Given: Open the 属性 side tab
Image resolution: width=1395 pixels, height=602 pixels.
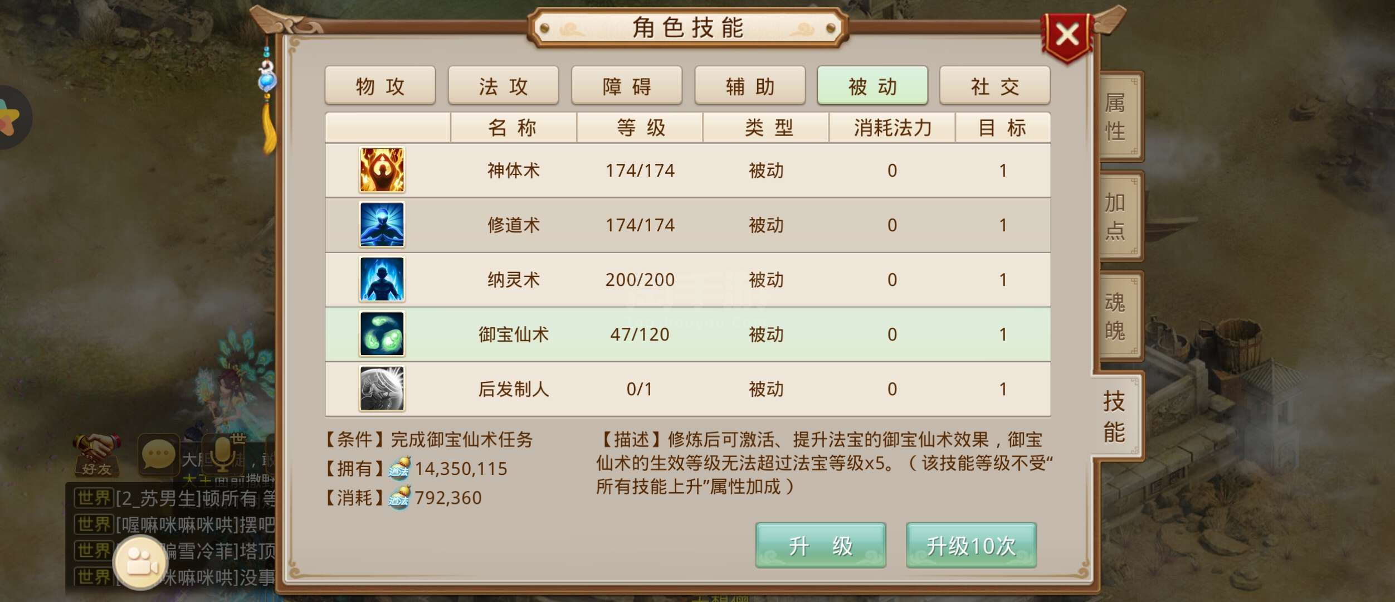Looking at the screenshot, I should pyautogui.click(x=1120, y=117).
